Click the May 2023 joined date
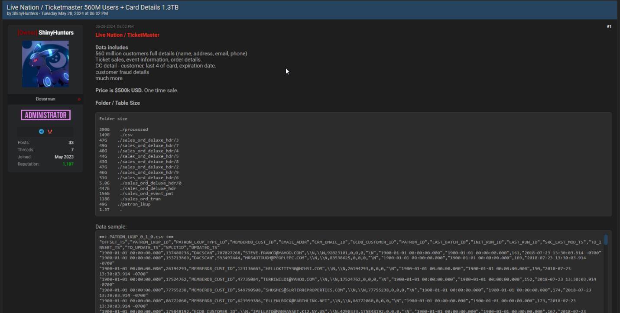Viewport: 620px width, 313px height. point(64,157)
